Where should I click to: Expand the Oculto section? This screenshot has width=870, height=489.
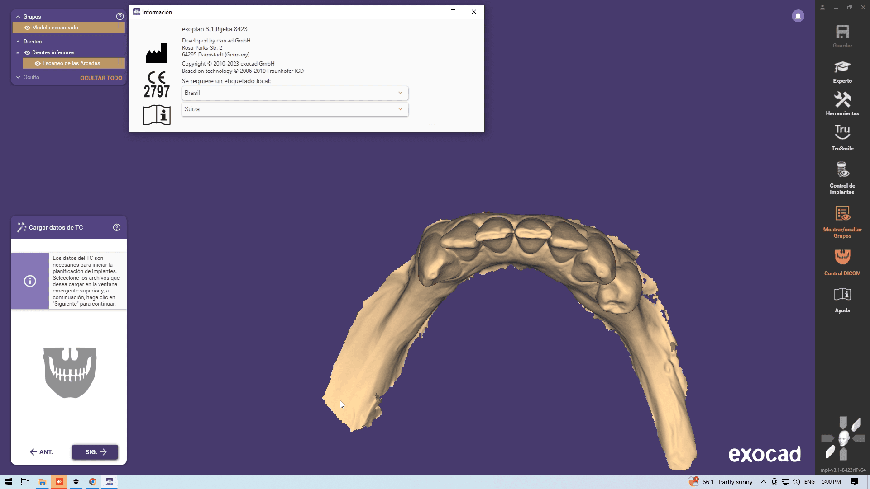coord(19,78)
